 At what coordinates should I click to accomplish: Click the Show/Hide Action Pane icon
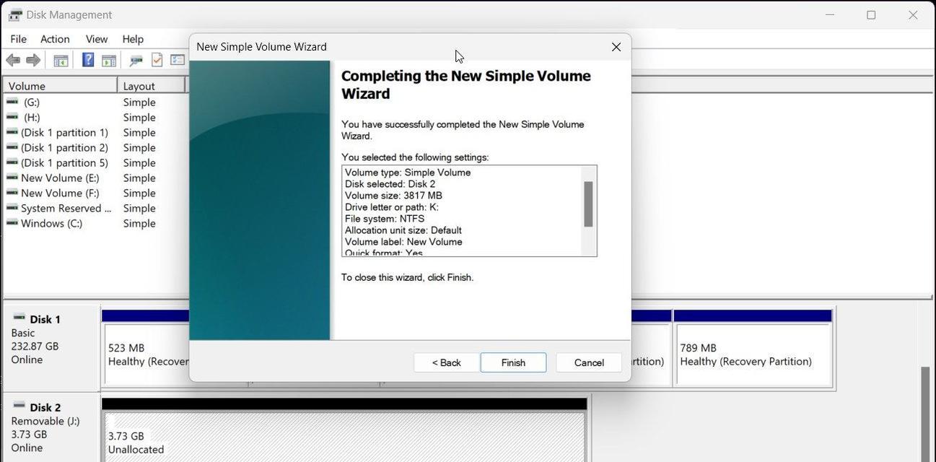(x=109, y=61)
